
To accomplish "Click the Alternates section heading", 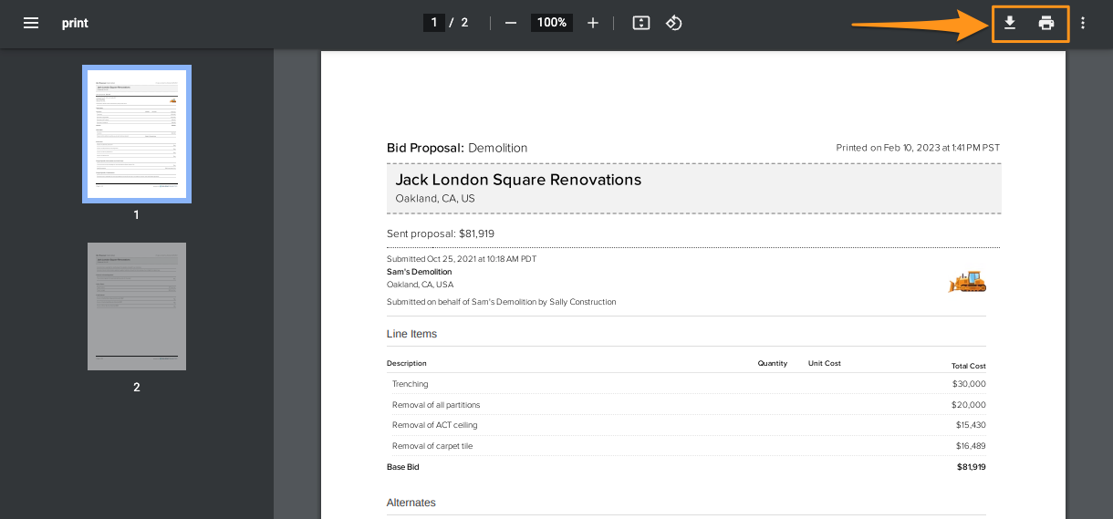I will tap(411, 503).
